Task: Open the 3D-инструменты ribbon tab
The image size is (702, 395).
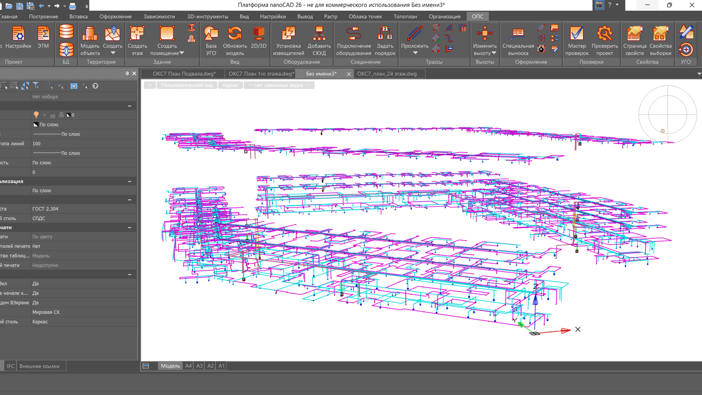Action: (207, 16)
